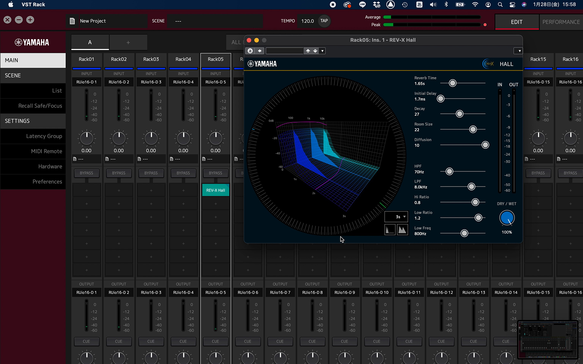The height and width of the screenshot is (364, 583).
Task: Open the plugin preset list dropdown arrow
Action: pos(322,51)
